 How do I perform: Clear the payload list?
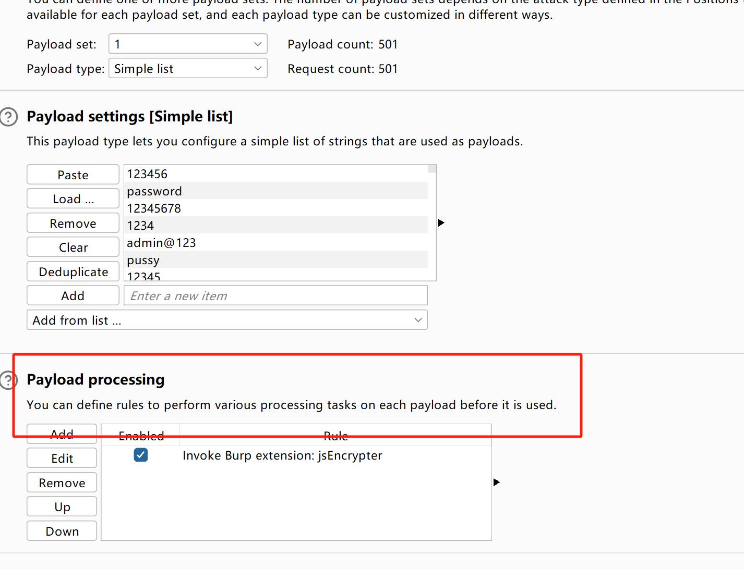tap(73, 248)
